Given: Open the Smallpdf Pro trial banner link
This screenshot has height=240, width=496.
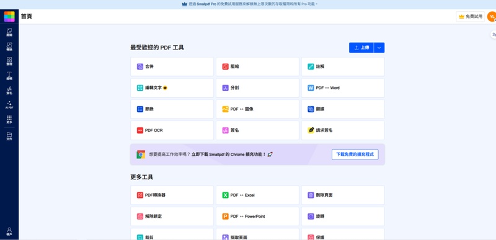Looking at the screenshot, I should 250,4.
